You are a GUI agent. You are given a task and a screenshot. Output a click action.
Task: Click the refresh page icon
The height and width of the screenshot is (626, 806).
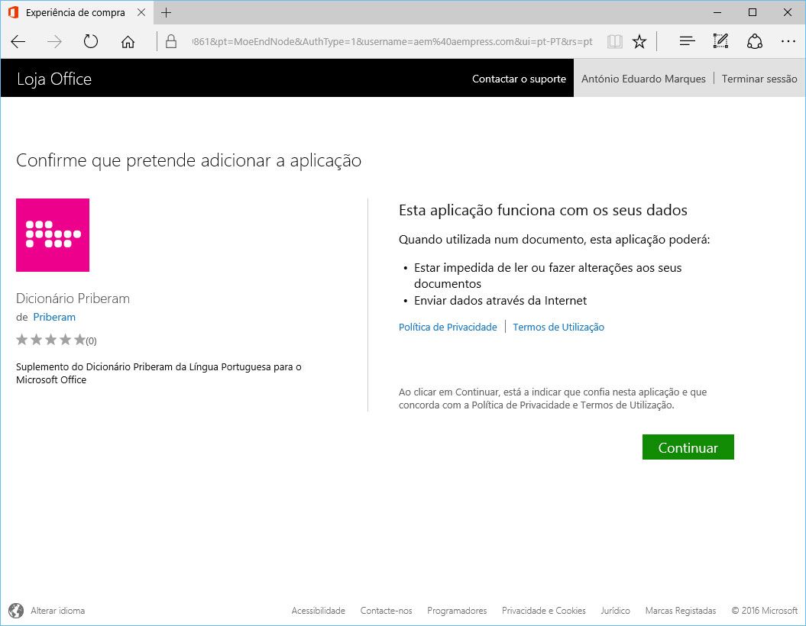tap(91, 42)
